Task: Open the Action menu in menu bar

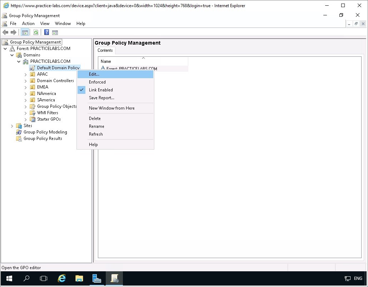Action: (x=28, y=24)
